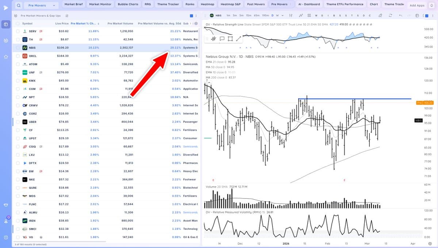The width and height of the screenshot is (438, 248).
Task: Tick the checkbox next to ORCL
Action: tap(18, 56)
